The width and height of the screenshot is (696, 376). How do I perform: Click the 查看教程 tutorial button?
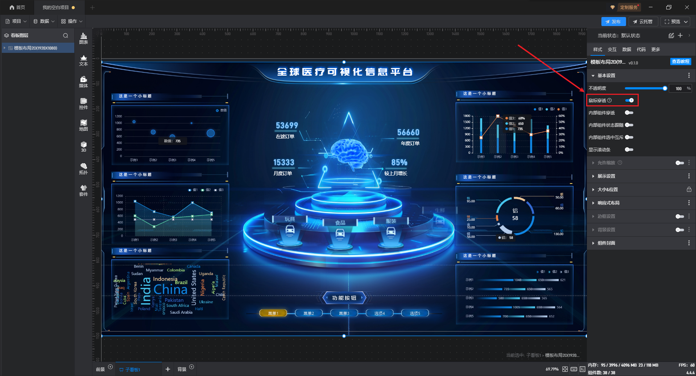pos(680,62)
